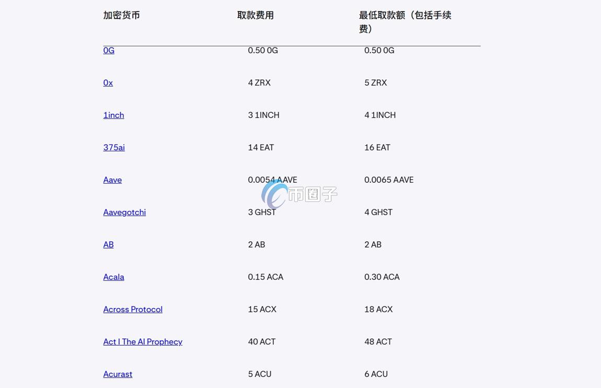Click the 加密货币 column header

pos(122,15)
